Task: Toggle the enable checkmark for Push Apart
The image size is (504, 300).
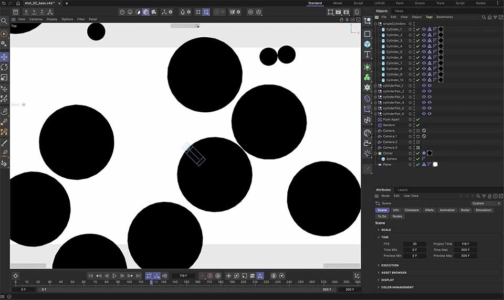Action: click(x=418, y=120)
